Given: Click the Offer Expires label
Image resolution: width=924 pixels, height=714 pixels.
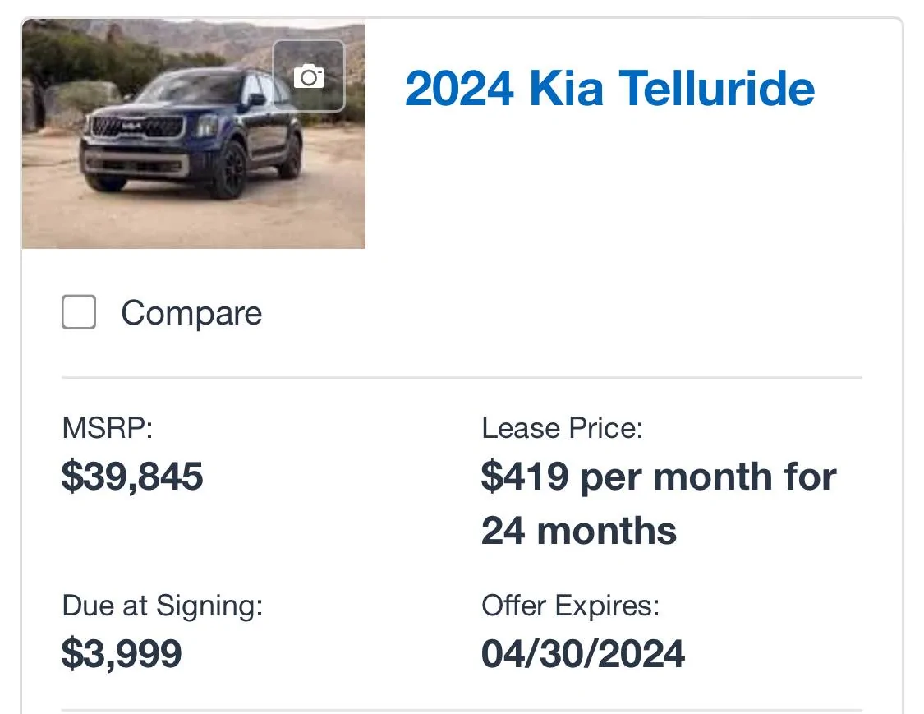Looking at the screenshot, I should point(571,606).
